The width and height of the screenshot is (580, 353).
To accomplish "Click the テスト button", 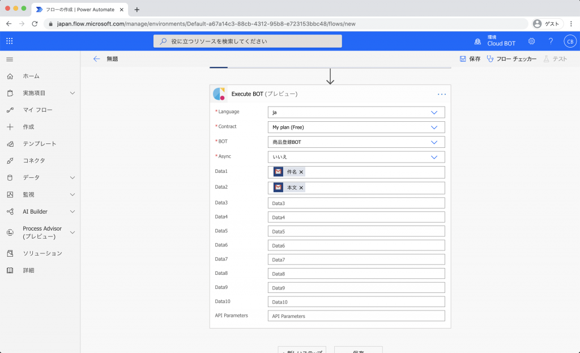I will pos(555,59).
